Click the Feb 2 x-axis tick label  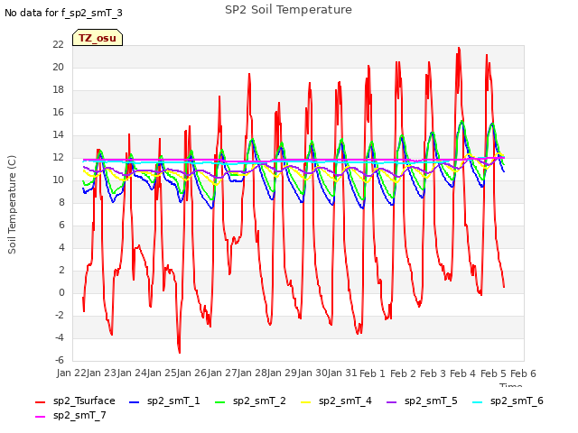tap(403, 373)
